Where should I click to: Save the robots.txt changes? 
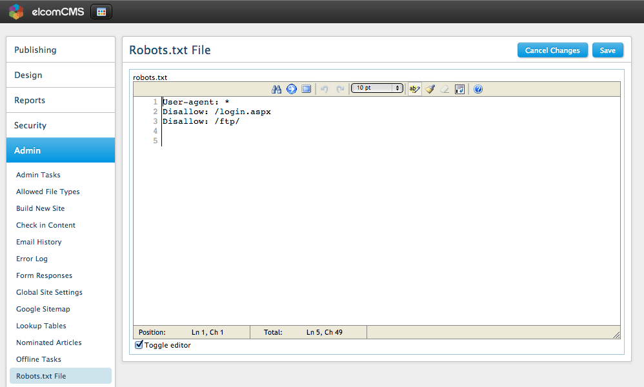click(607, 50)
